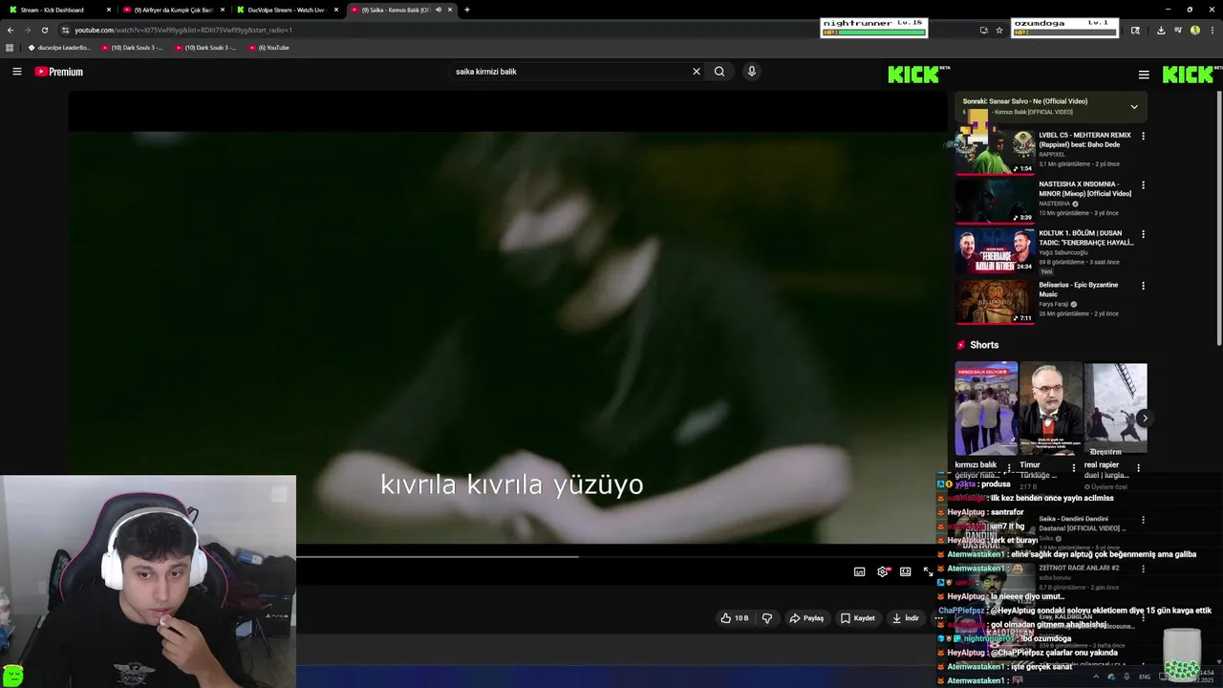
Task: Open video player settings gear
Action: point(883,571)
